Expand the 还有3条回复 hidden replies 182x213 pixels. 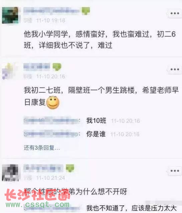[42, 148]
